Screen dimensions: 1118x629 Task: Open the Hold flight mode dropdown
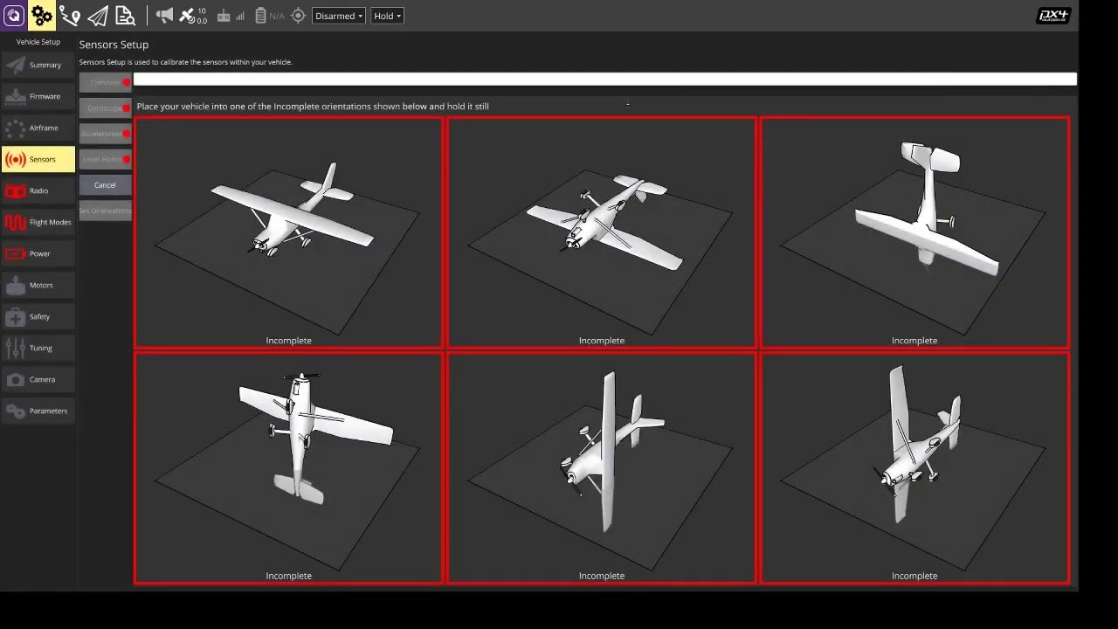(x=387, y=16)
